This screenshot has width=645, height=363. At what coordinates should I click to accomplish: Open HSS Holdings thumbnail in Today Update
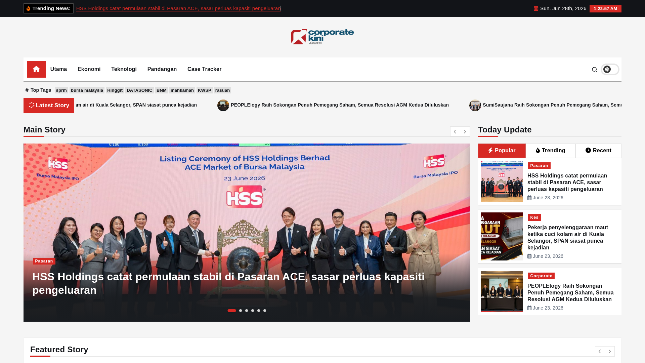click(502, 182)
